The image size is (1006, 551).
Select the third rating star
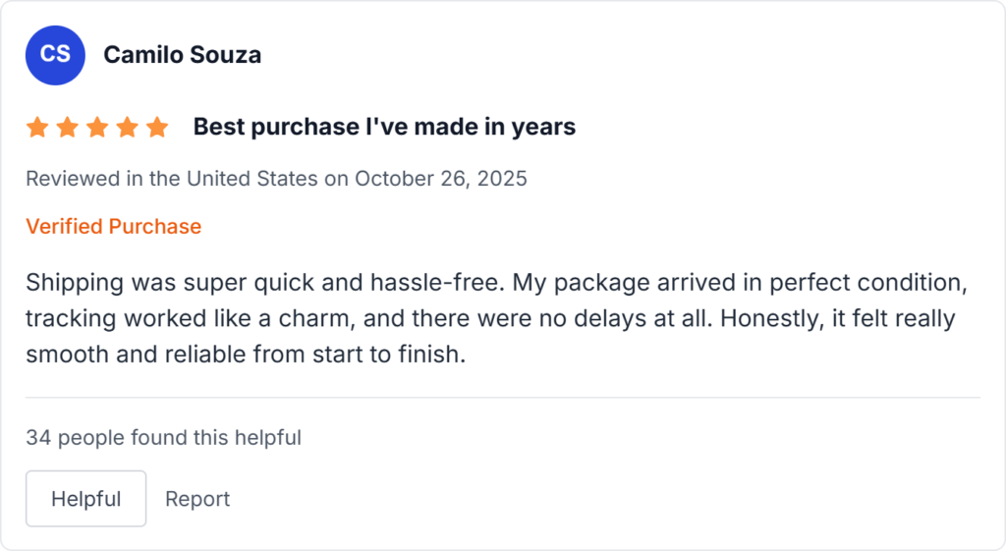97,127
